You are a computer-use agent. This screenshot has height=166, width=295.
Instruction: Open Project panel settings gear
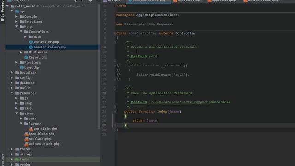(x=90, y=1)
